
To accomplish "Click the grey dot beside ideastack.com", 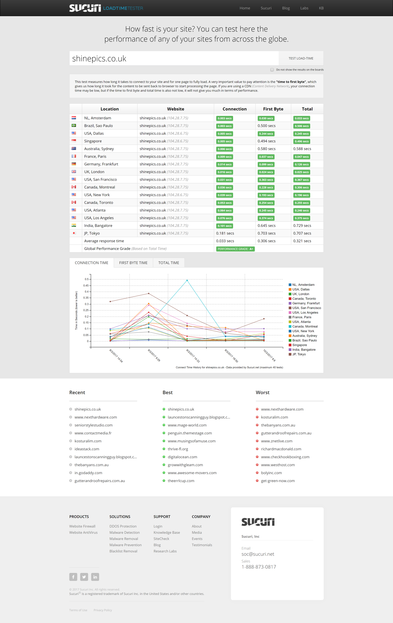I will click(x=71, y=449).
